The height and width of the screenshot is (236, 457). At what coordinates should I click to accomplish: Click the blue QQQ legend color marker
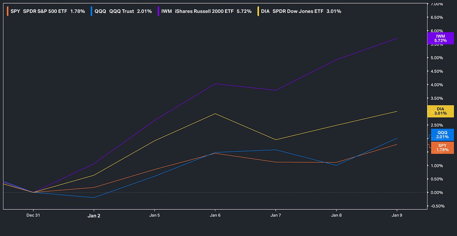pyautogui.click(x=91, y=11)
